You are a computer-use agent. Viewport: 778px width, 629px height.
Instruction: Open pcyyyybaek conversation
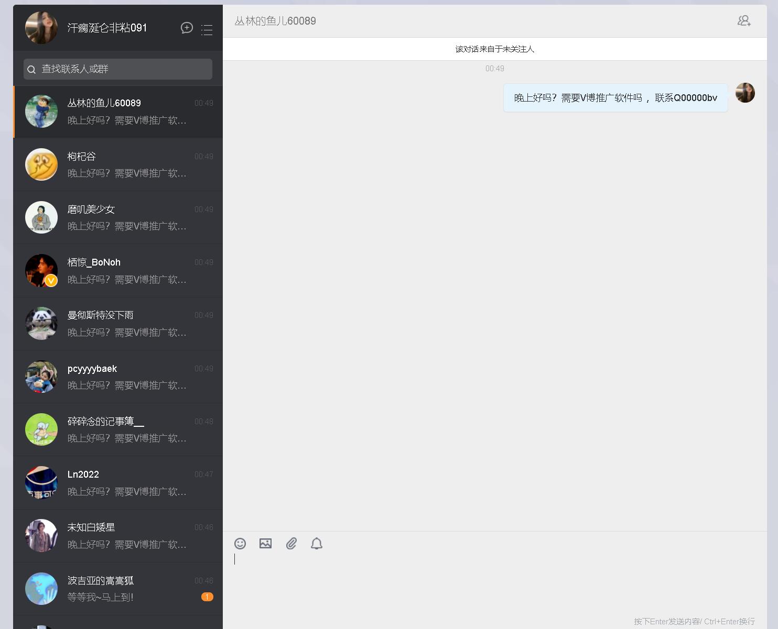click(x=118, y=377)
